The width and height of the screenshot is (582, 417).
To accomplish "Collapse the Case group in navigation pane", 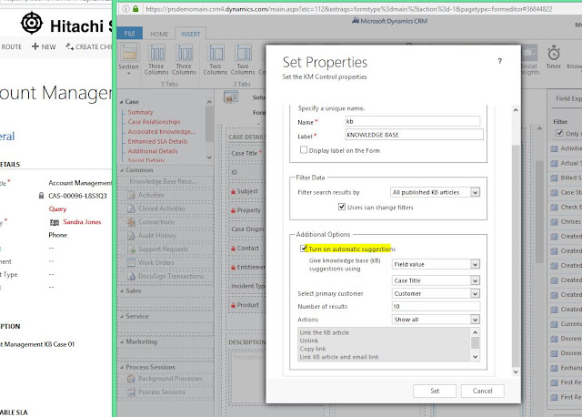I will 122,102.
